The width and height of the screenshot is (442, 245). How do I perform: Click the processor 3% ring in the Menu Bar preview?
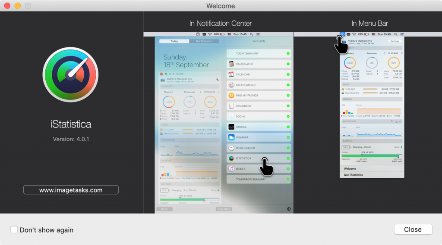click(372, 63)
